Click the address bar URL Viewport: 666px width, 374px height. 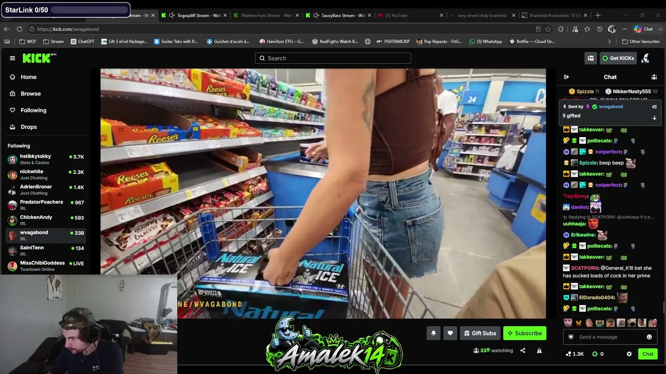pos(68,29)
